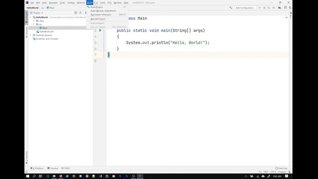
Task: Click the UTF-8 encoding status entry
Action: tap(273, 172)
